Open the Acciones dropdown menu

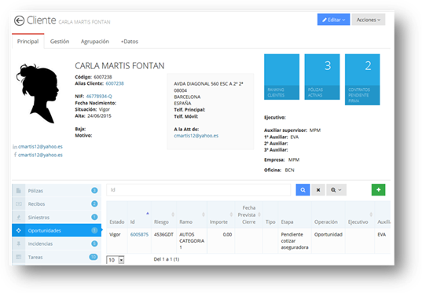(x=369, y=20)
